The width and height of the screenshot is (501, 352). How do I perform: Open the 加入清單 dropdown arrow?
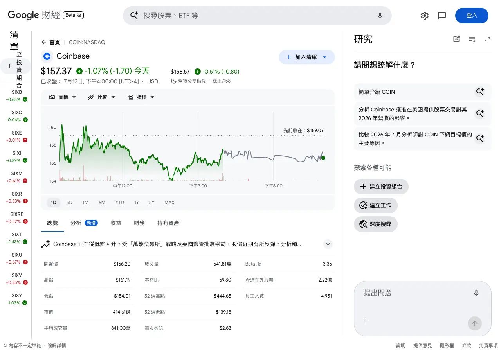324,57
